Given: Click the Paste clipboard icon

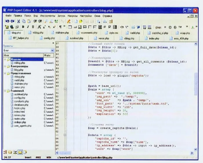Looking at the screenshot, I should 29,21.
